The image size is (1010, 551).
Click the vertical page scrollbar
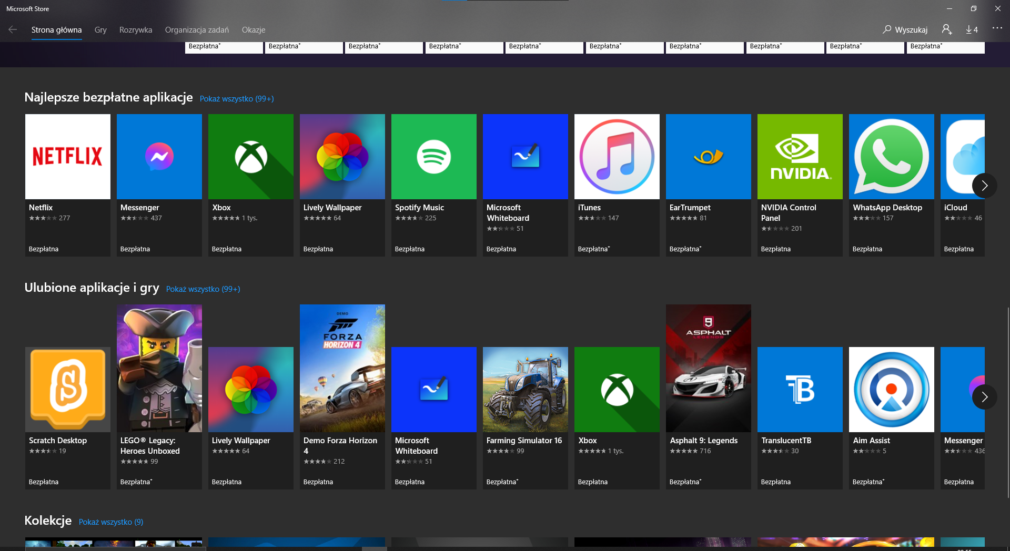[1008, 402]
